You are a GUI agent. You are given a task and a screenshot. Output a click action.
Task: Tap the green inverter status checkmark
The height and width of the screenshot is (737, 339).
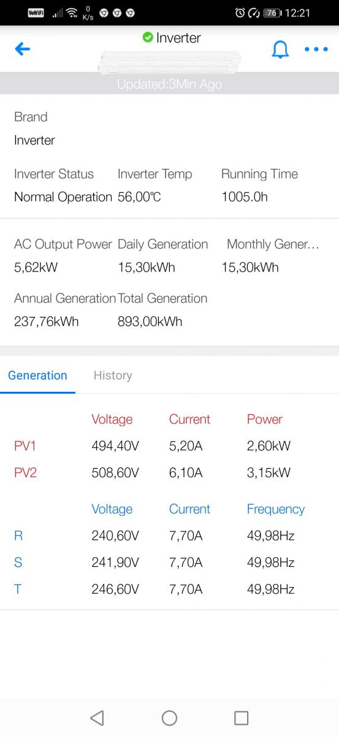pos(148,38)
